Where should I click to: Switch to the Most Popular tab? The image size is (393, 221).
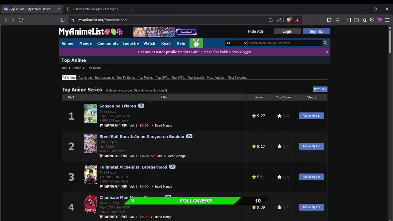[216, 77]
